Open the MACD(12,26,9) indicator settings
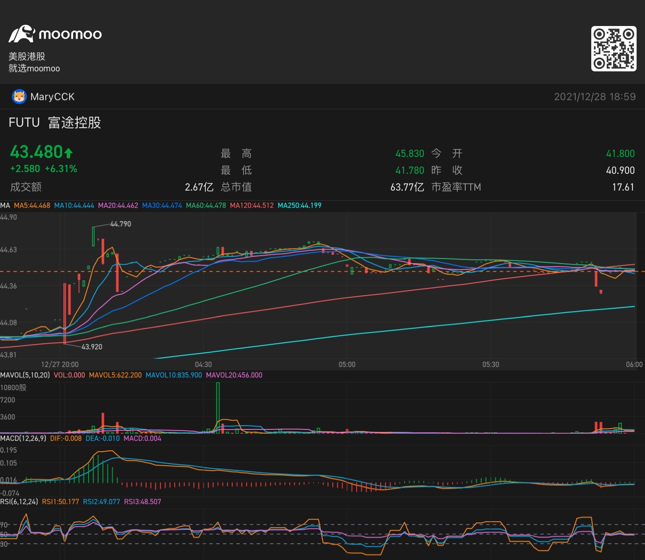Screen dimensions: 645x560 tap(23, 439)
